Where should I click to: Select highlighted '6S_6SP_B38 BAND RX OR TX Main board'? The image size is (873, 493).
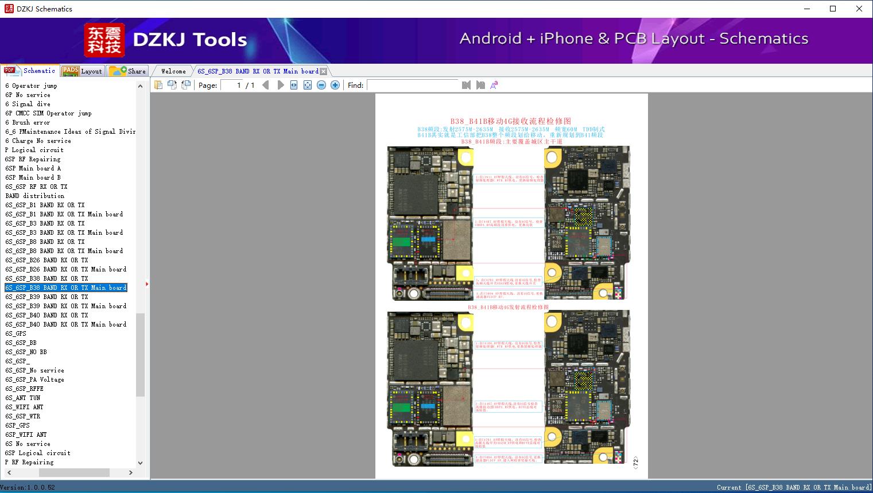click(x=66, y=288)
